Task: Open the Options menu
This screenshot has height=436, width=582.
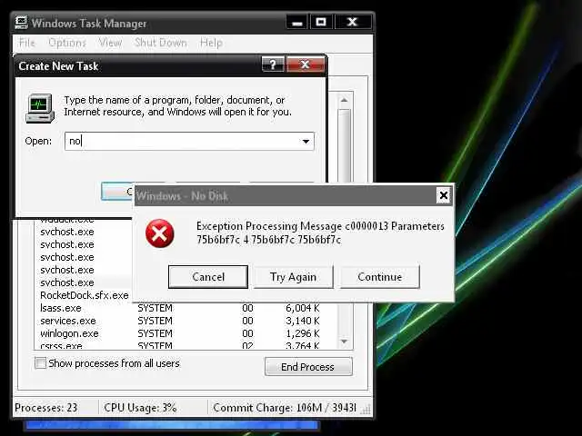Action: pos(67,43)
